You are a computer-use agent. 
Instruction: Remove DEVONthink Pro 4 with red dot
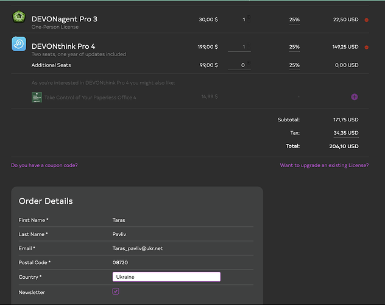click(367, 47)
